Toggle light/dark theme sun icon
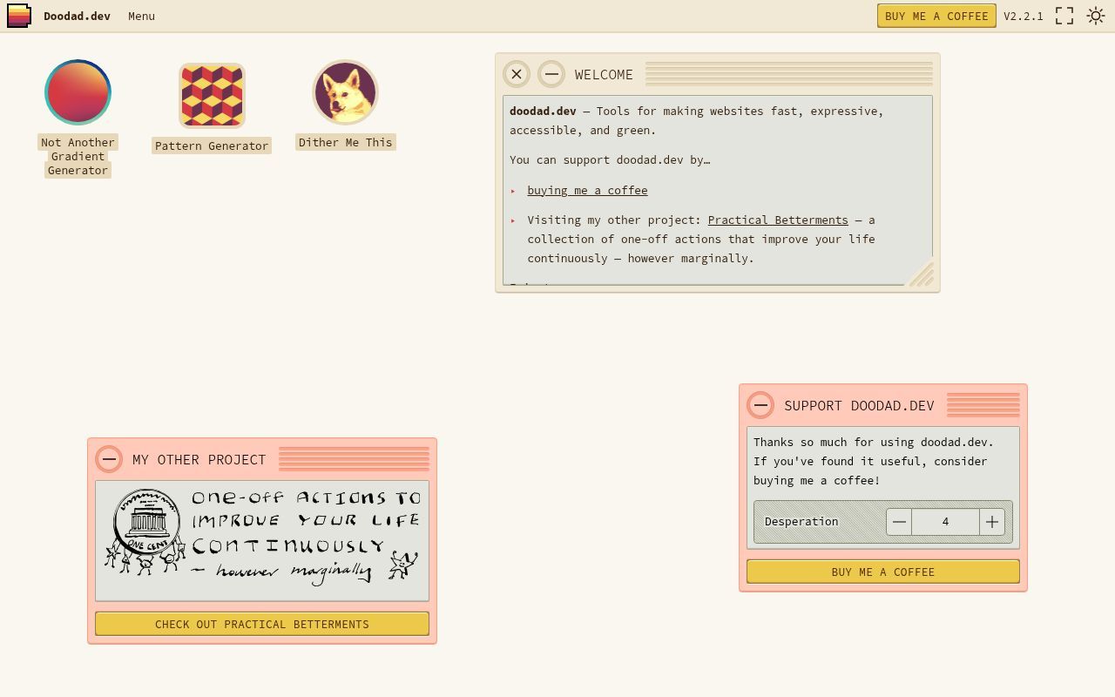This screenshot has width=1115, height=697. click(x=1096, y=16)
